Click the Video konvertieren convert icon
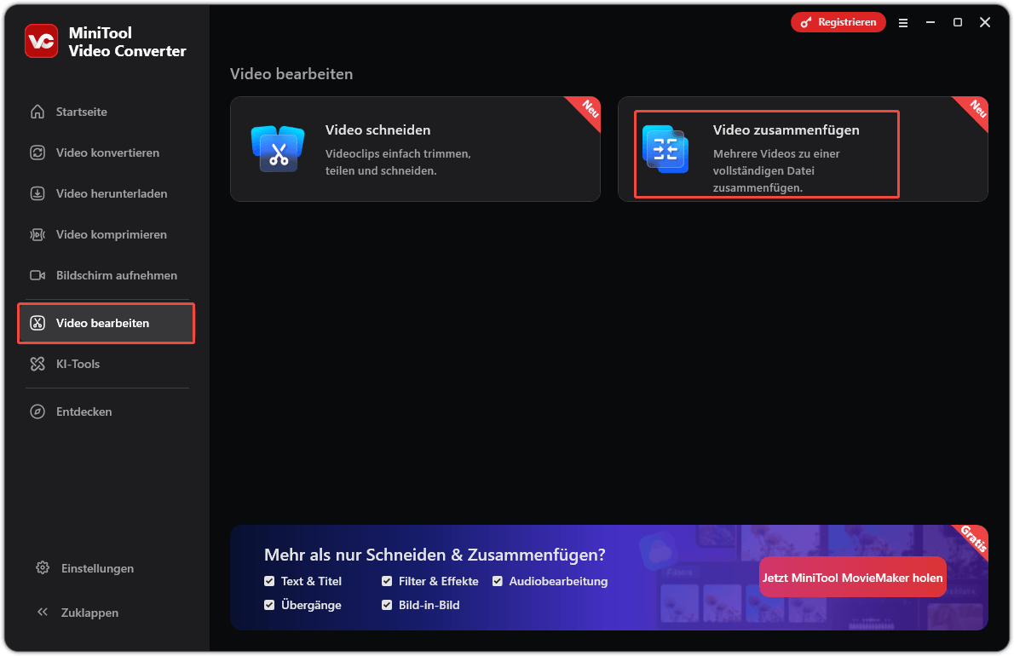The height and width of the screenshot is (656, 1014). pyautogui.click(x=37, y=152)
